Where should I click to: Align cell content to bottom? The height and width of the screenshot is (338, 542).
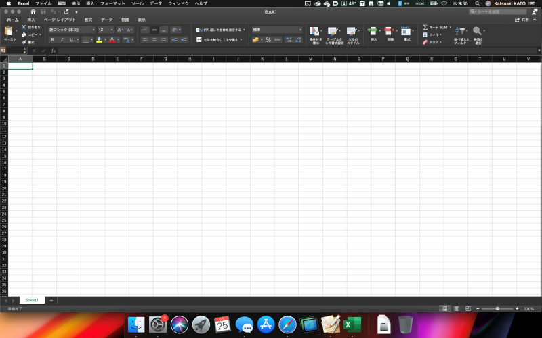[x=164, y=30]
